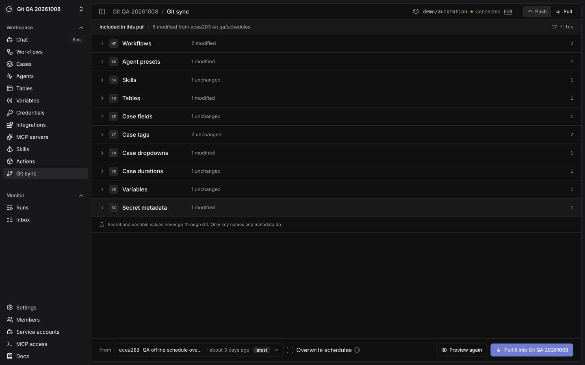
Task: Collapse the Monitor sidebar section
Action: tap(81, 195)
